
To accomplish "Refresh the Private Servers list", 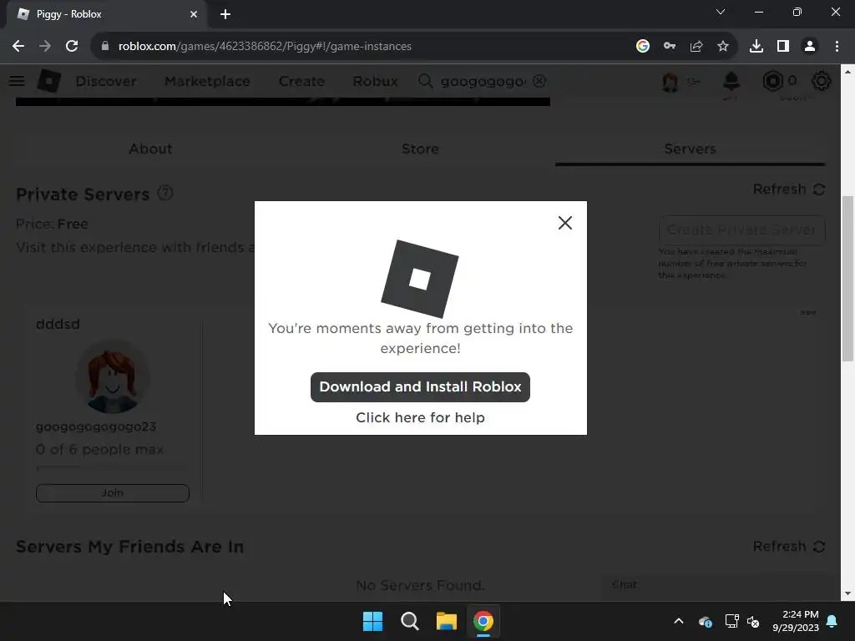I will (x=789, y=189).
